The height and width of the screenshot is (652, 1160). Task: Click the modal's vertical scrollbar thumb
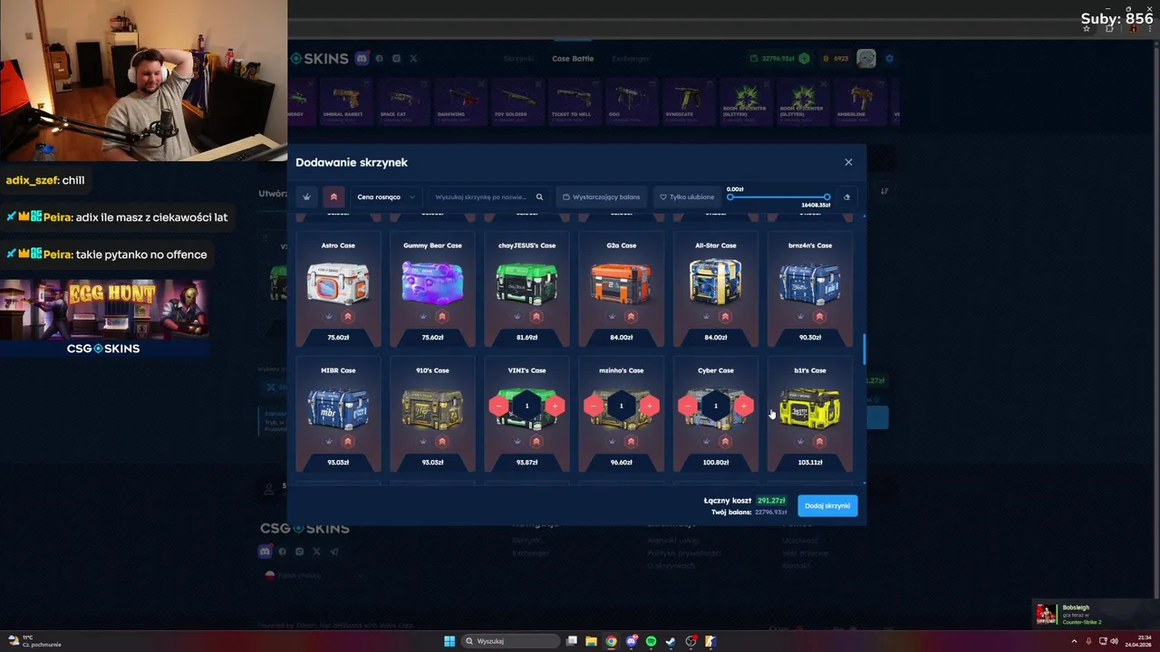864,350
